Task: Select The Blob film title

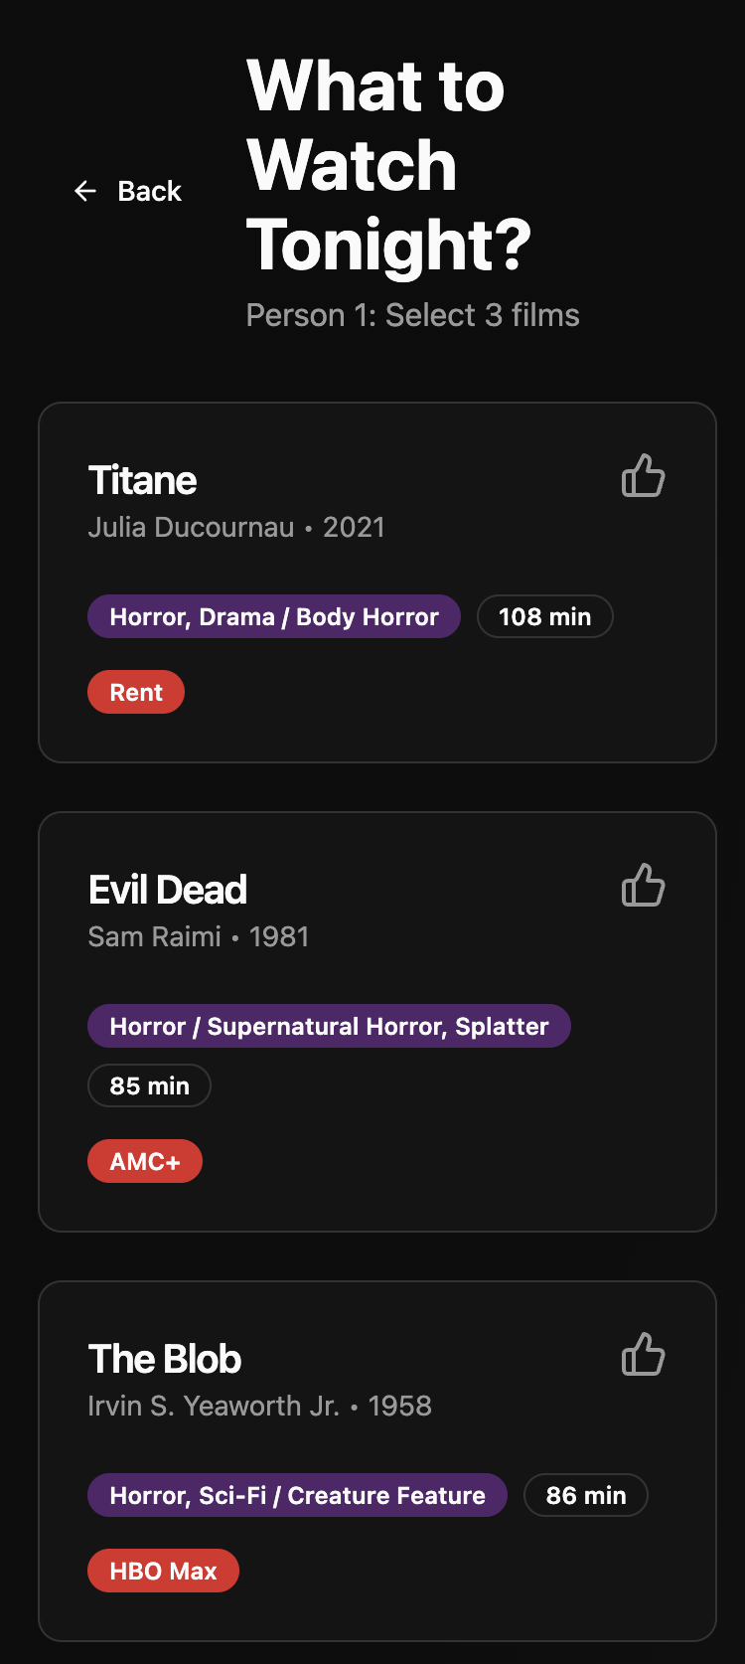Action: (164, 1359)
